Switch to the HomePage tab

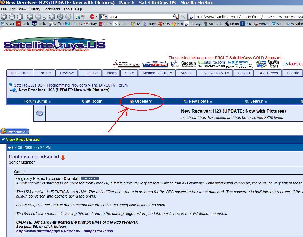point(20,73)
